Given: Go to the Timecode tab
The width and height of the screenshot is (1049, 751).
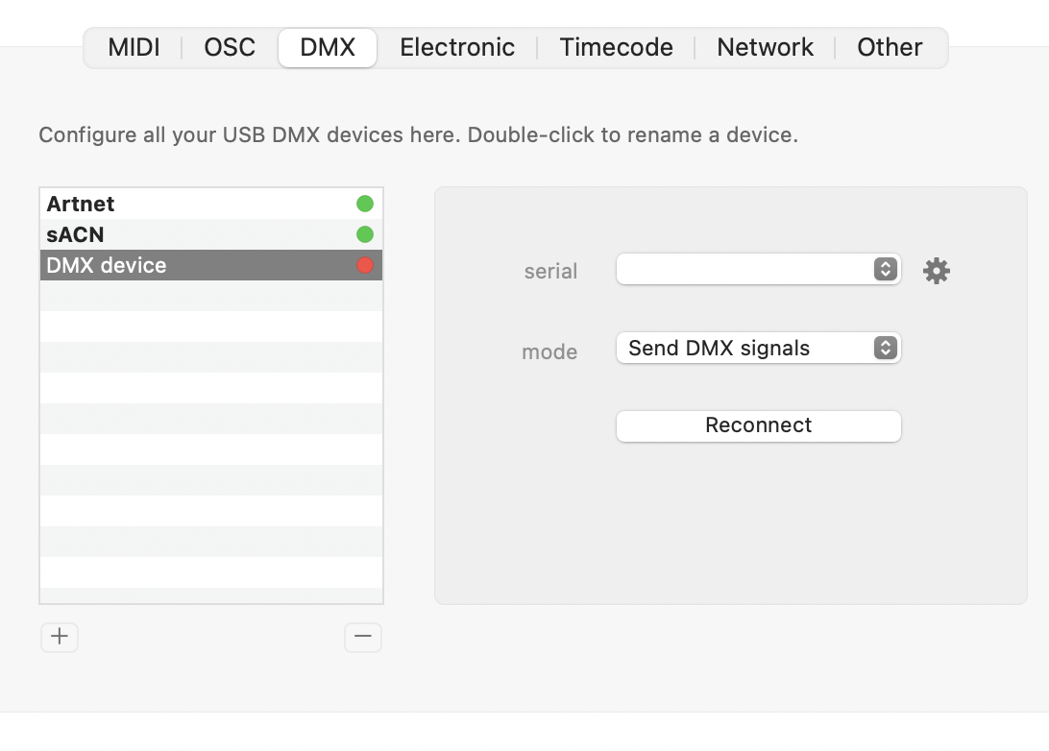Looking at the screenshot, I should point(616,48).
